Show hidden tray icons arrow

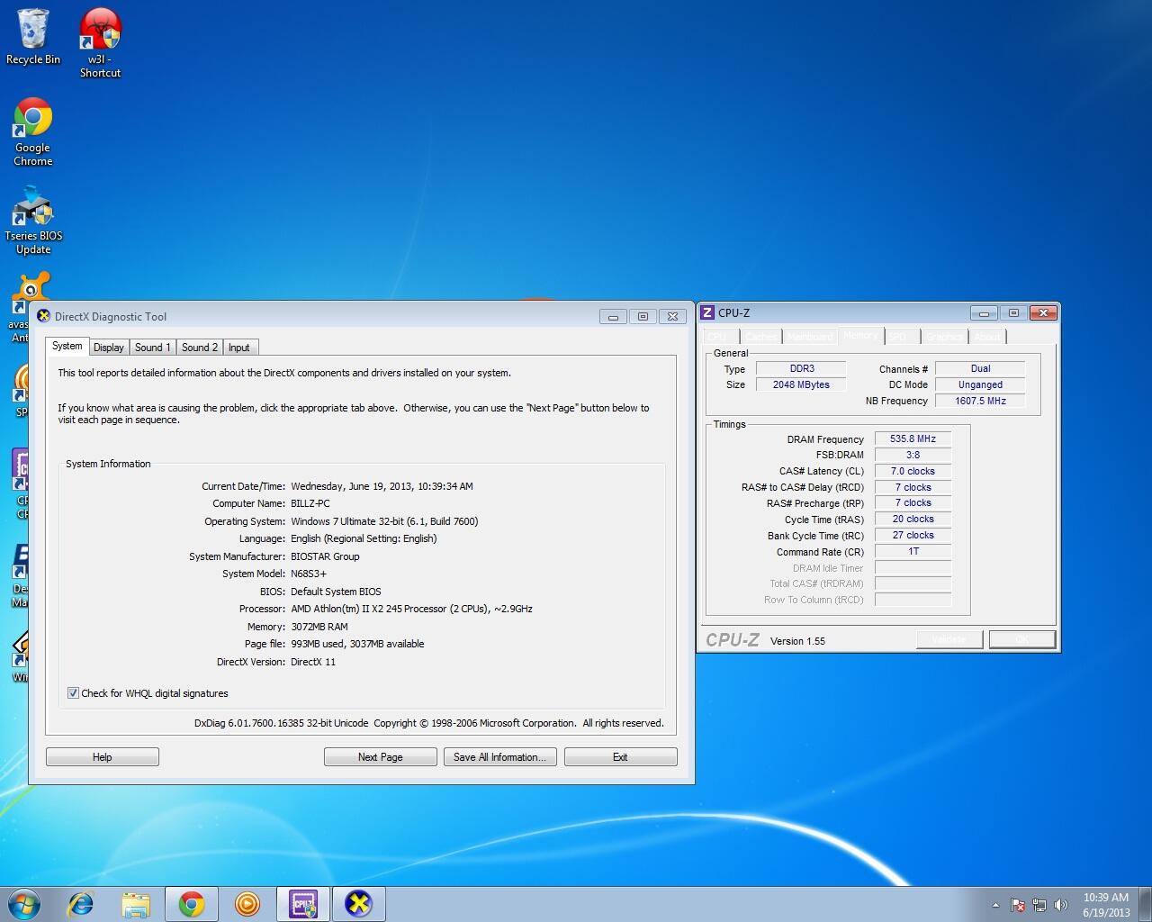click(x=995, y=905)
